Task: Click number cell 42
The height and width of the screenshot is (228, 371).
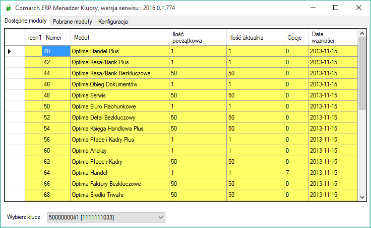Action: 56,62
